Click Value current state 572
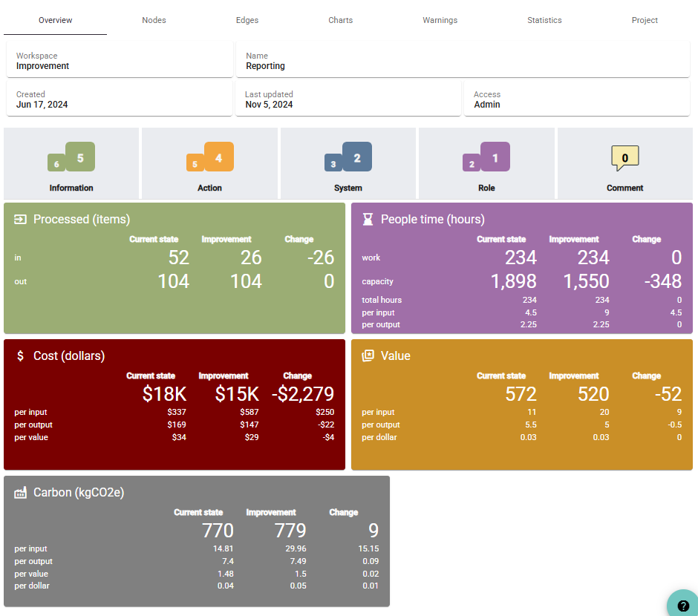Screen dimensions: 698x616 pos(521,394)
